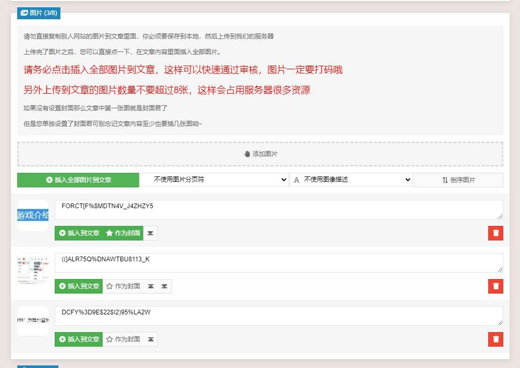Delete the FORCT[F%$MDTN4V image with trash icon
The height and width of the screenshot is (368, 520).
tap(496, 233)
